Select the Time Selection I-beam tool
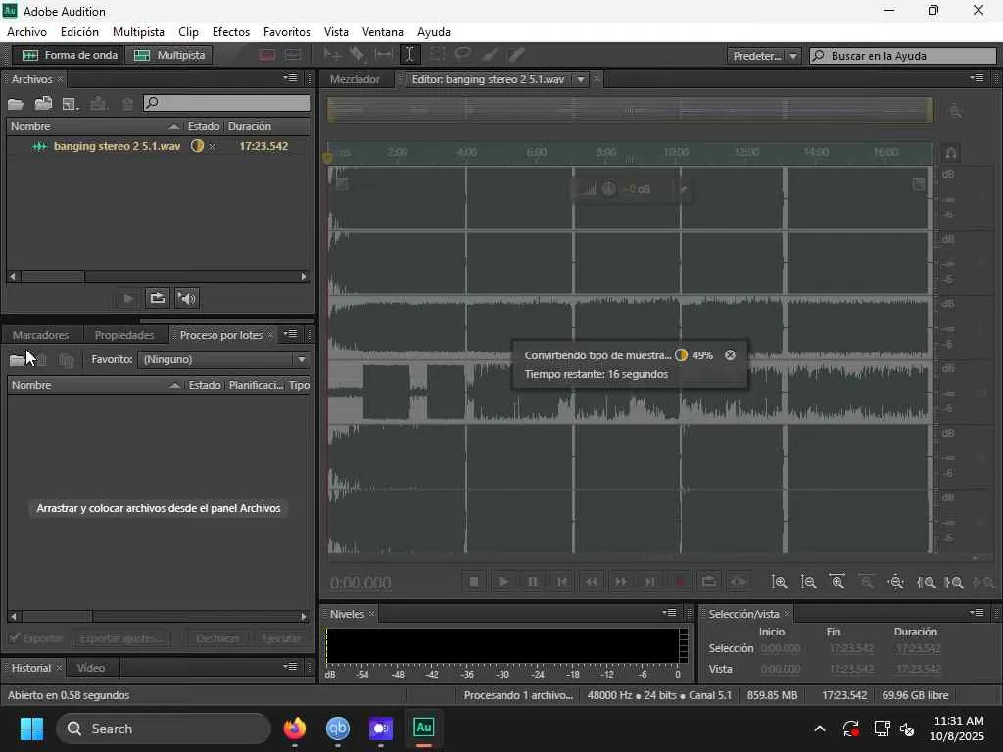 pos(410,55)
